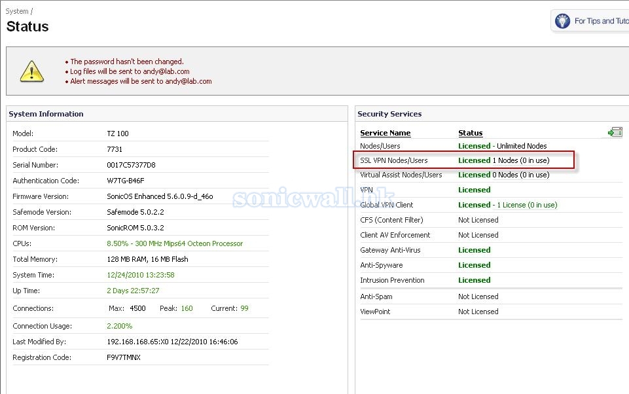Viewport: 629px width, 394px height.
Task: Select Registration Code F9V7TMNX
Action: (124, 357)
